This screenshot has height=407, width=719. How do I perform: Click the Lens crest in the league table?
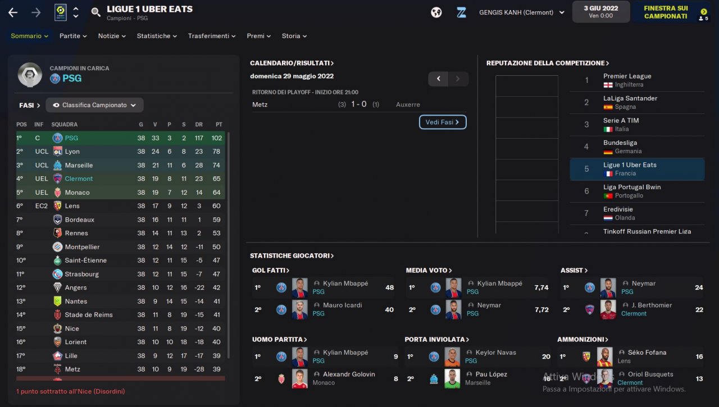pyautogui.click(x=57, y=206)
